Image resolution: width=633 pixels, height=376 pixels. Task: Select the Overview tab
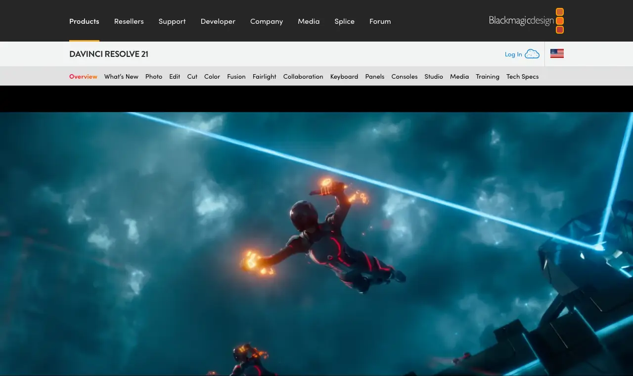83,76
